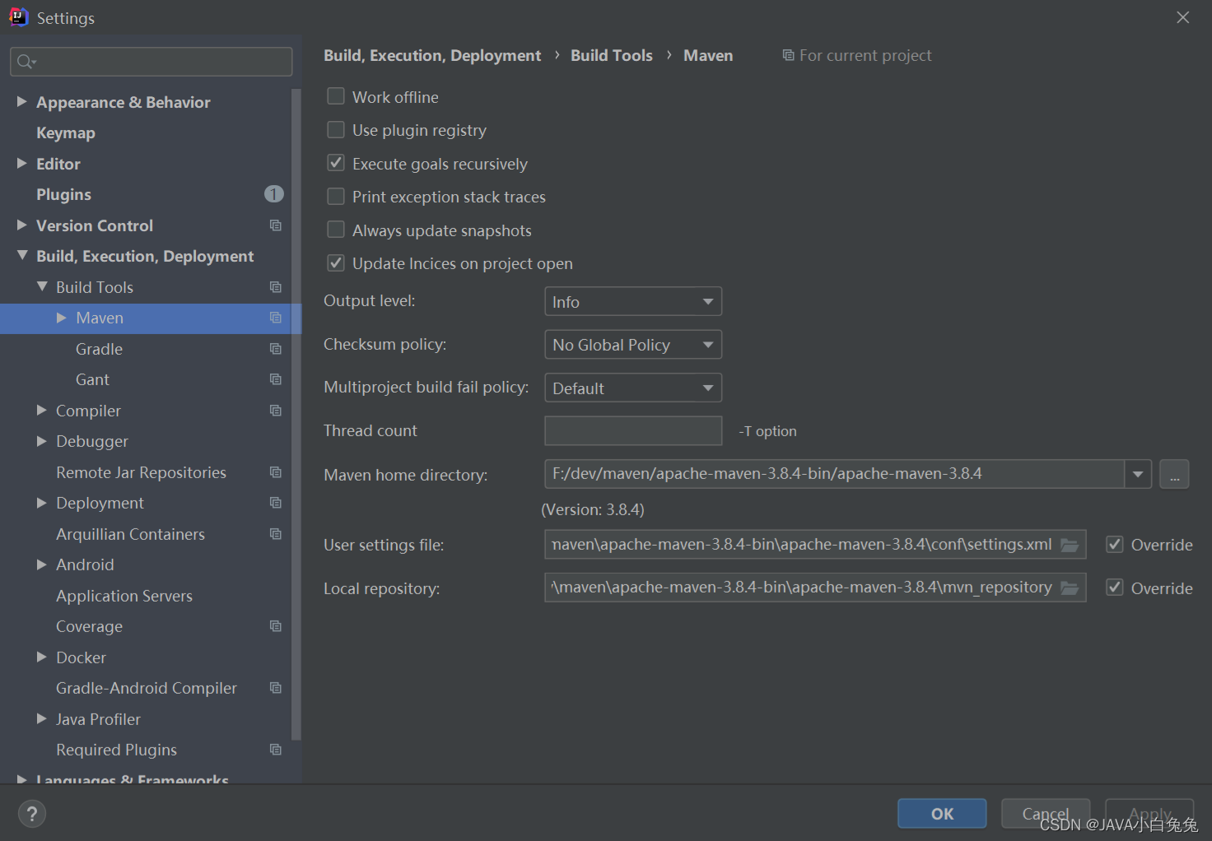Click the project-level icon beside Compiler
This screenshot has height=841, width=1212.
(x=276, y=411)
